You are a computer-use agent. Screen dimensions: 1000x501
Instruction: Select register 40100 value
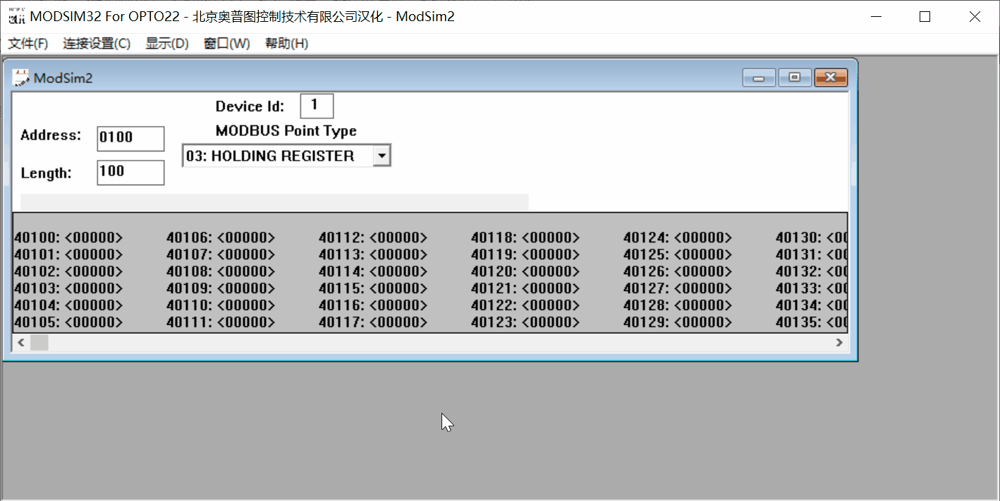pyautogui.click(x=94, y=237)
